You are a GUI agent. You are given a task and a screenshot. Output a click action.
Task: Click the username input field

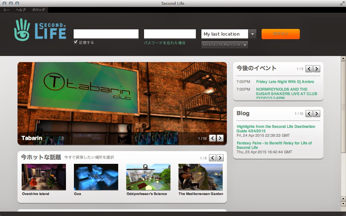pos(106,34)
